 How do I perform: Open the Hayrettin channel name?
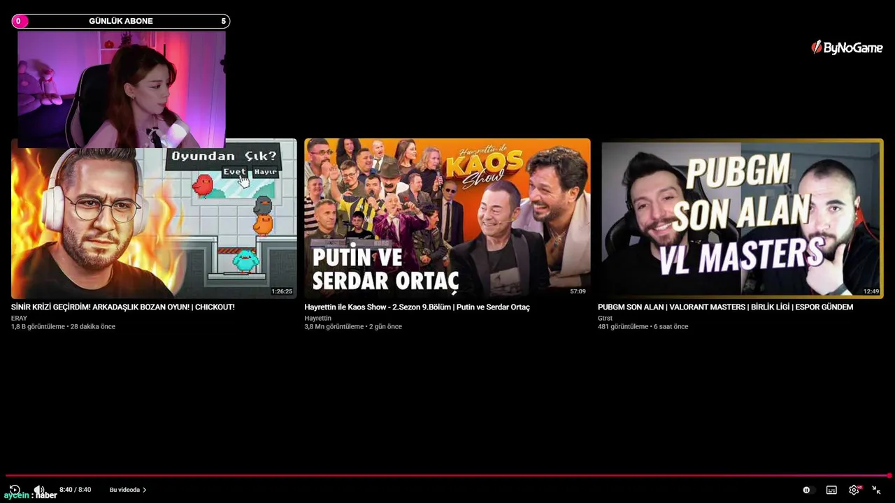click(x=317, y=318)
